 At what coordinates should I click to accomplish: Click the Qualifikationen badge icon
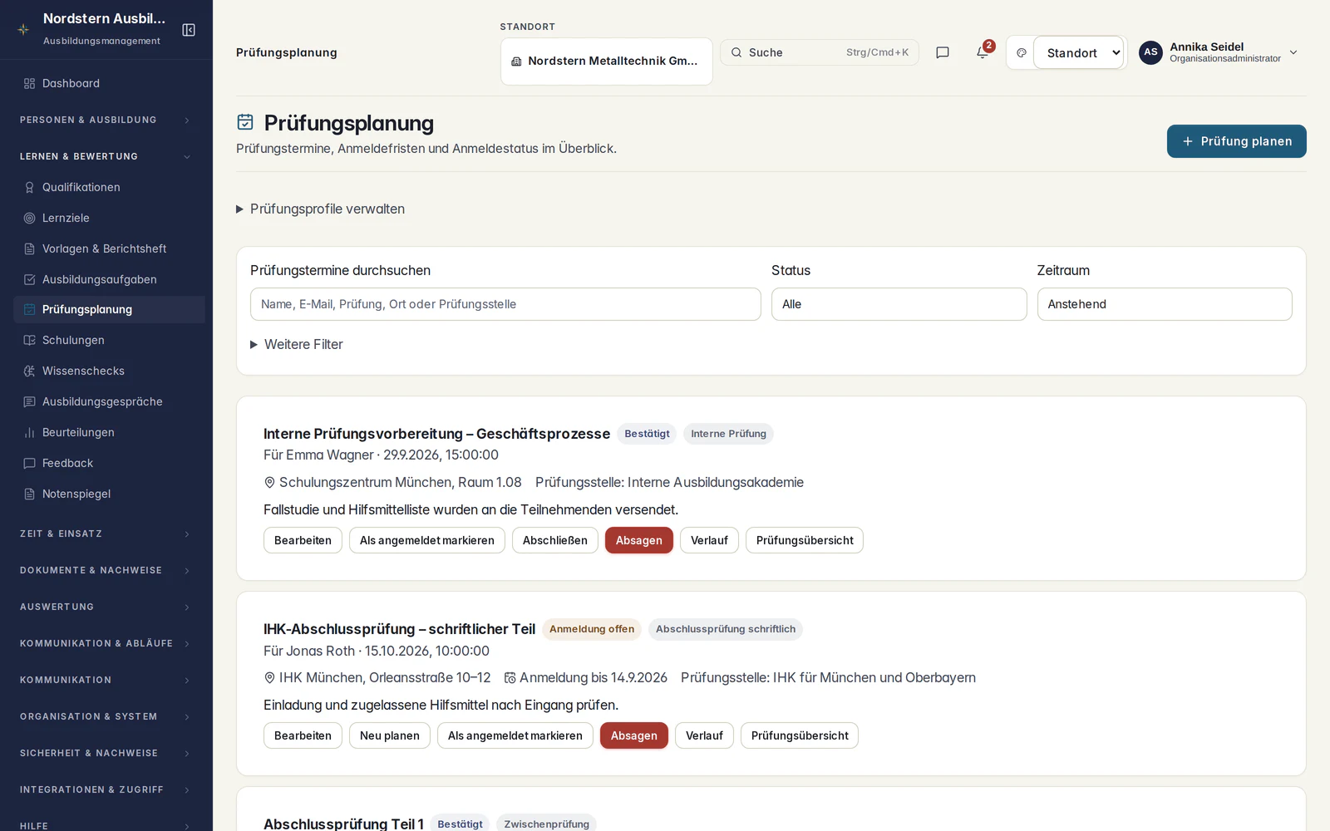(x=29, y=187)
